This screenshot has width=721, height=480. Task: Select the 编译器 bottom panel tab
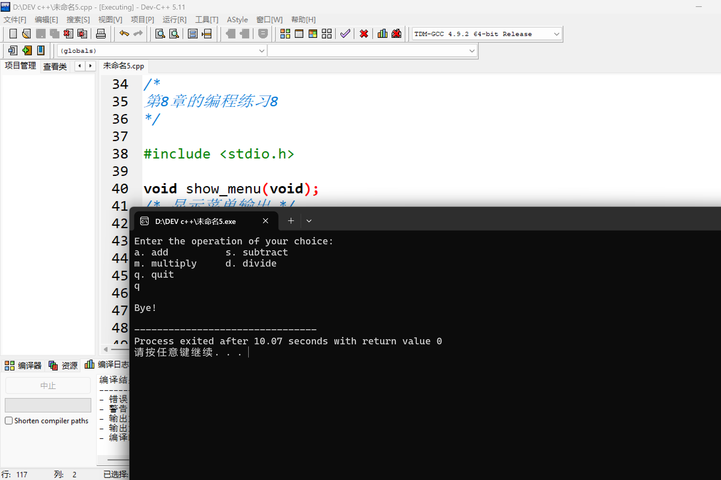click(x=23, y=365)
